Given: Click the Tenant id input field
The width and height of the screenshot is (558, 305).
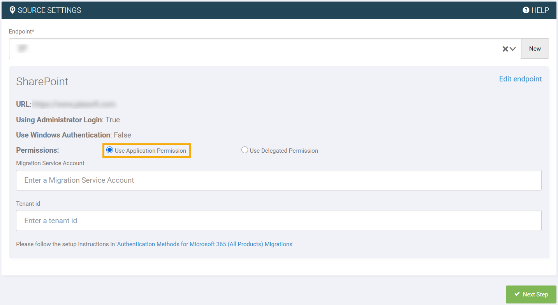Looking at the screenshot, I should point(278,220).
